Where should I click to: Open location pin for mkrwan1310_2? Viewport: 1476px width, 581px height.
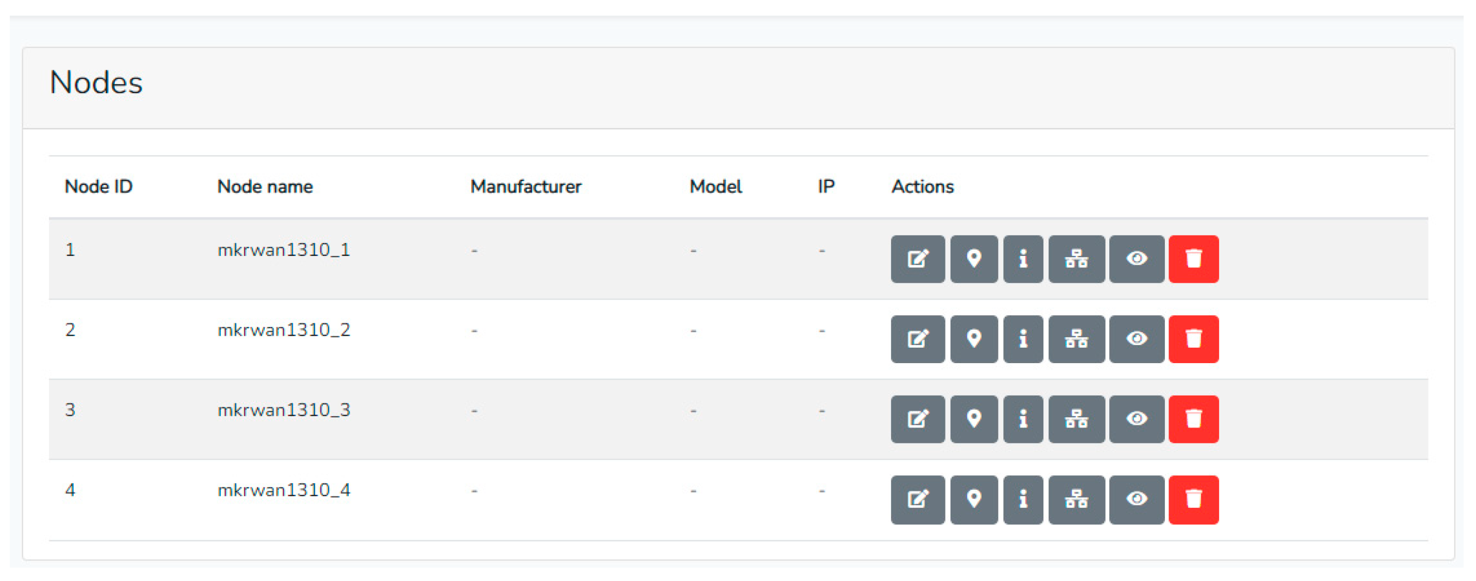pos(973,339)
